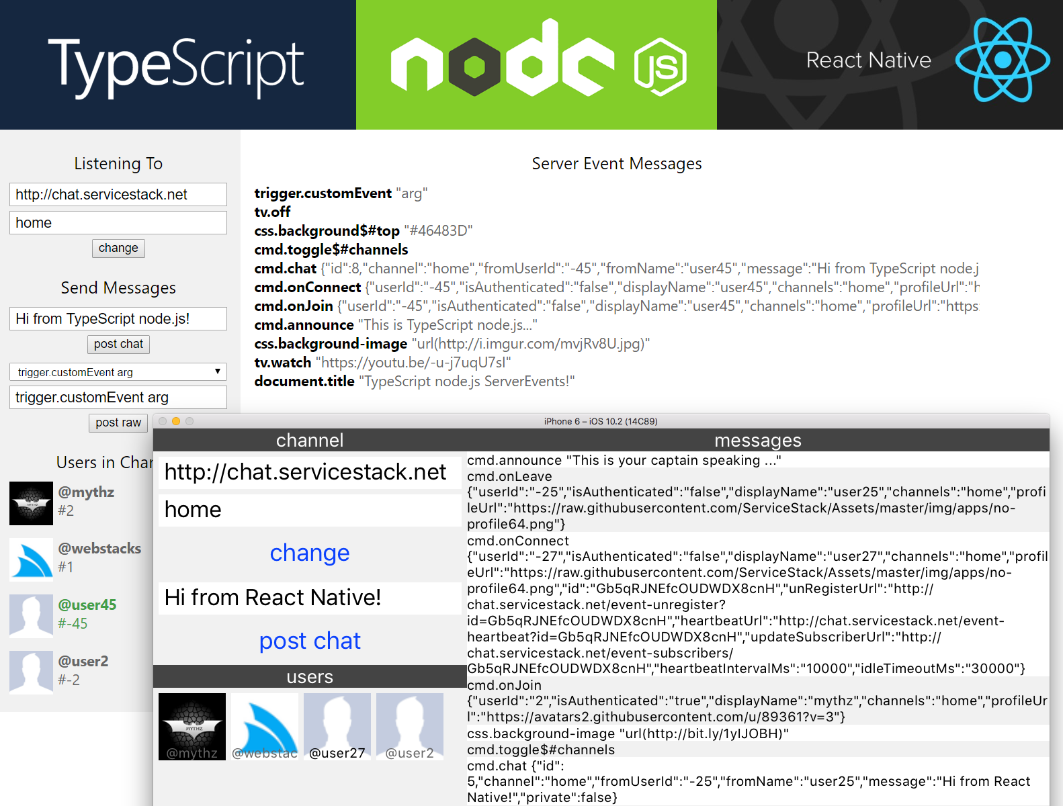Open the trigger.customEvent arg dropdown
Screen dimensions: 1063x806
(118, 372)
